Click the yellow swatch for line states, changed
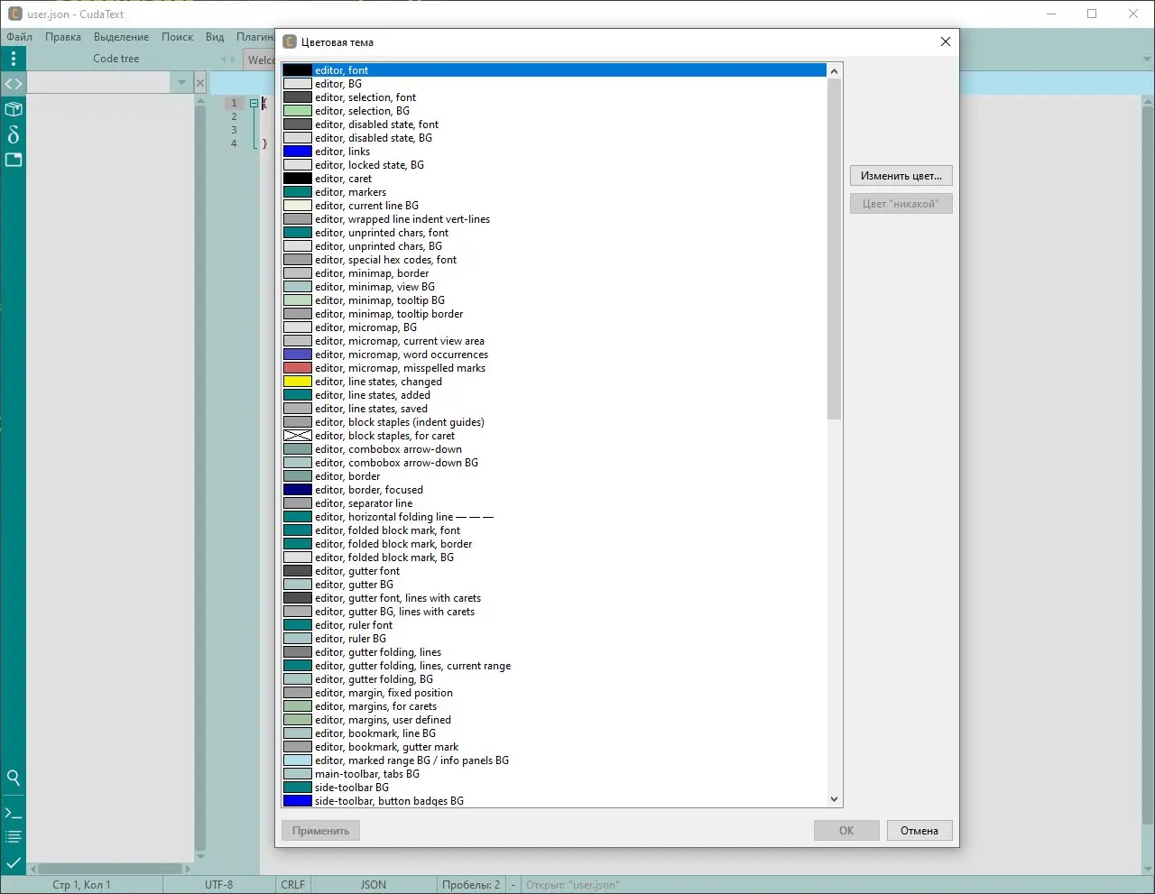The height and width of the screenshot is (894, 1155). [298, 382]
